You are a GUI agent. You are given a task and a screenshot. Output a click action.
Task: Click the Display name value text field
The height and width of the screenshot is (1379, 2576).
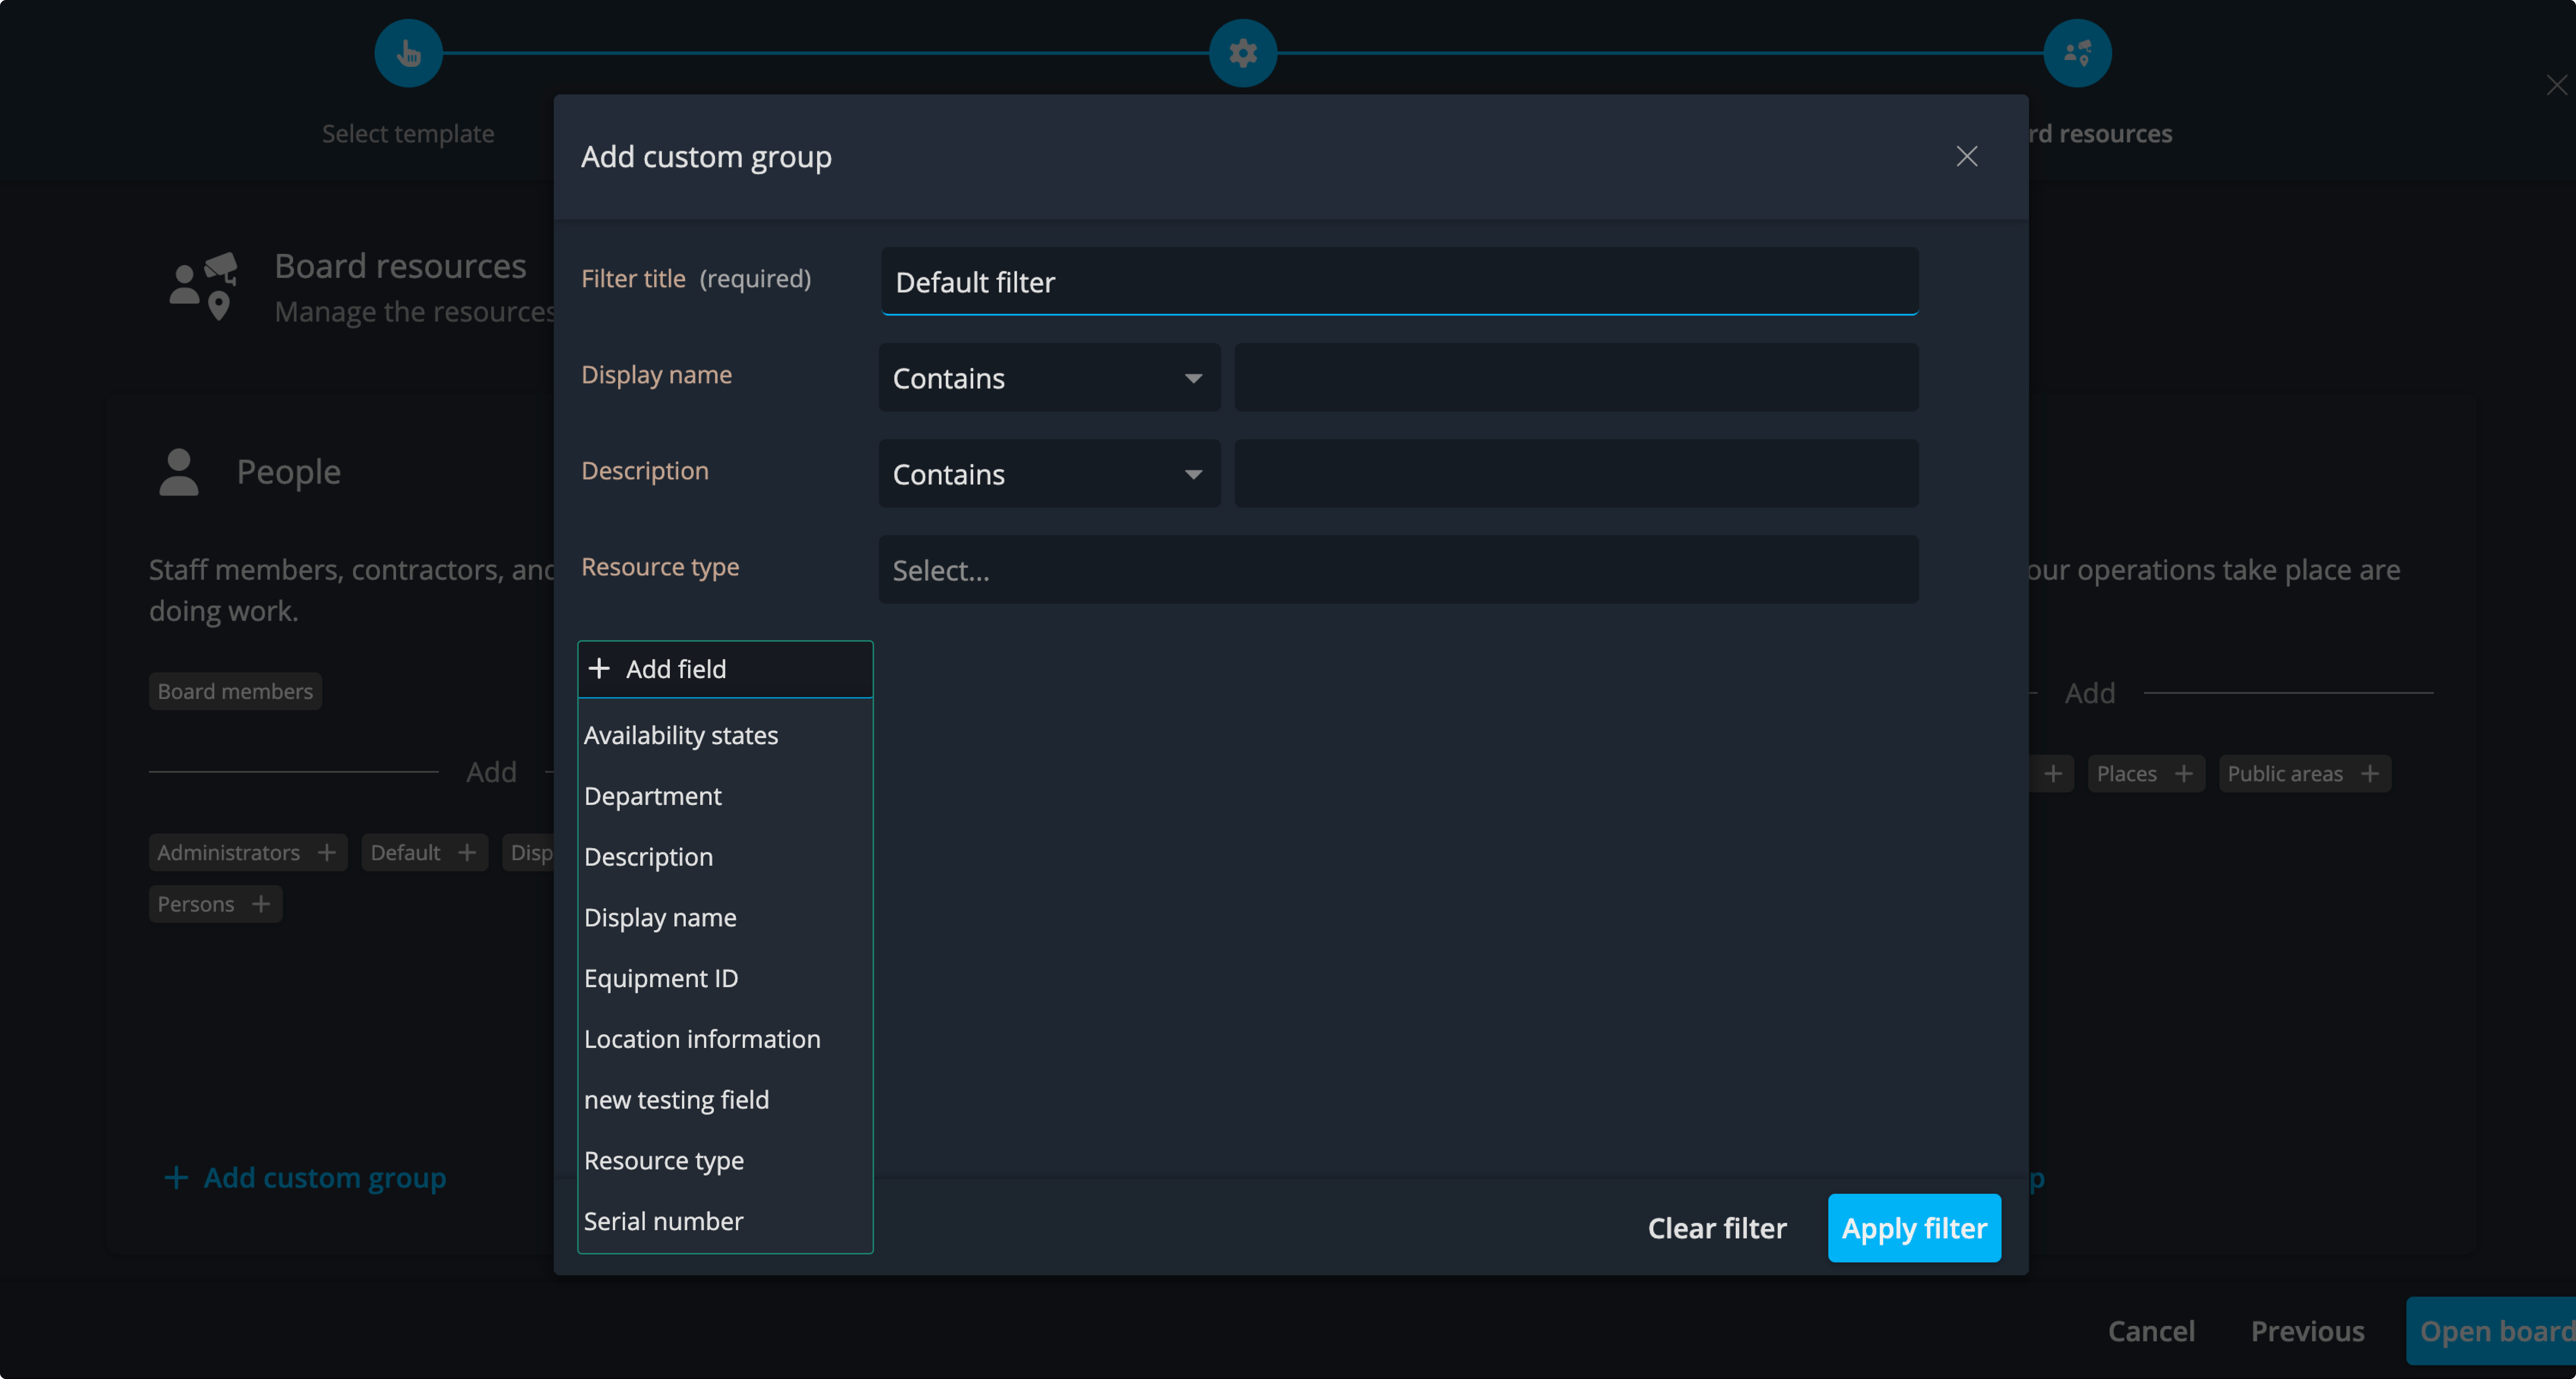(x=1575, y=378)
